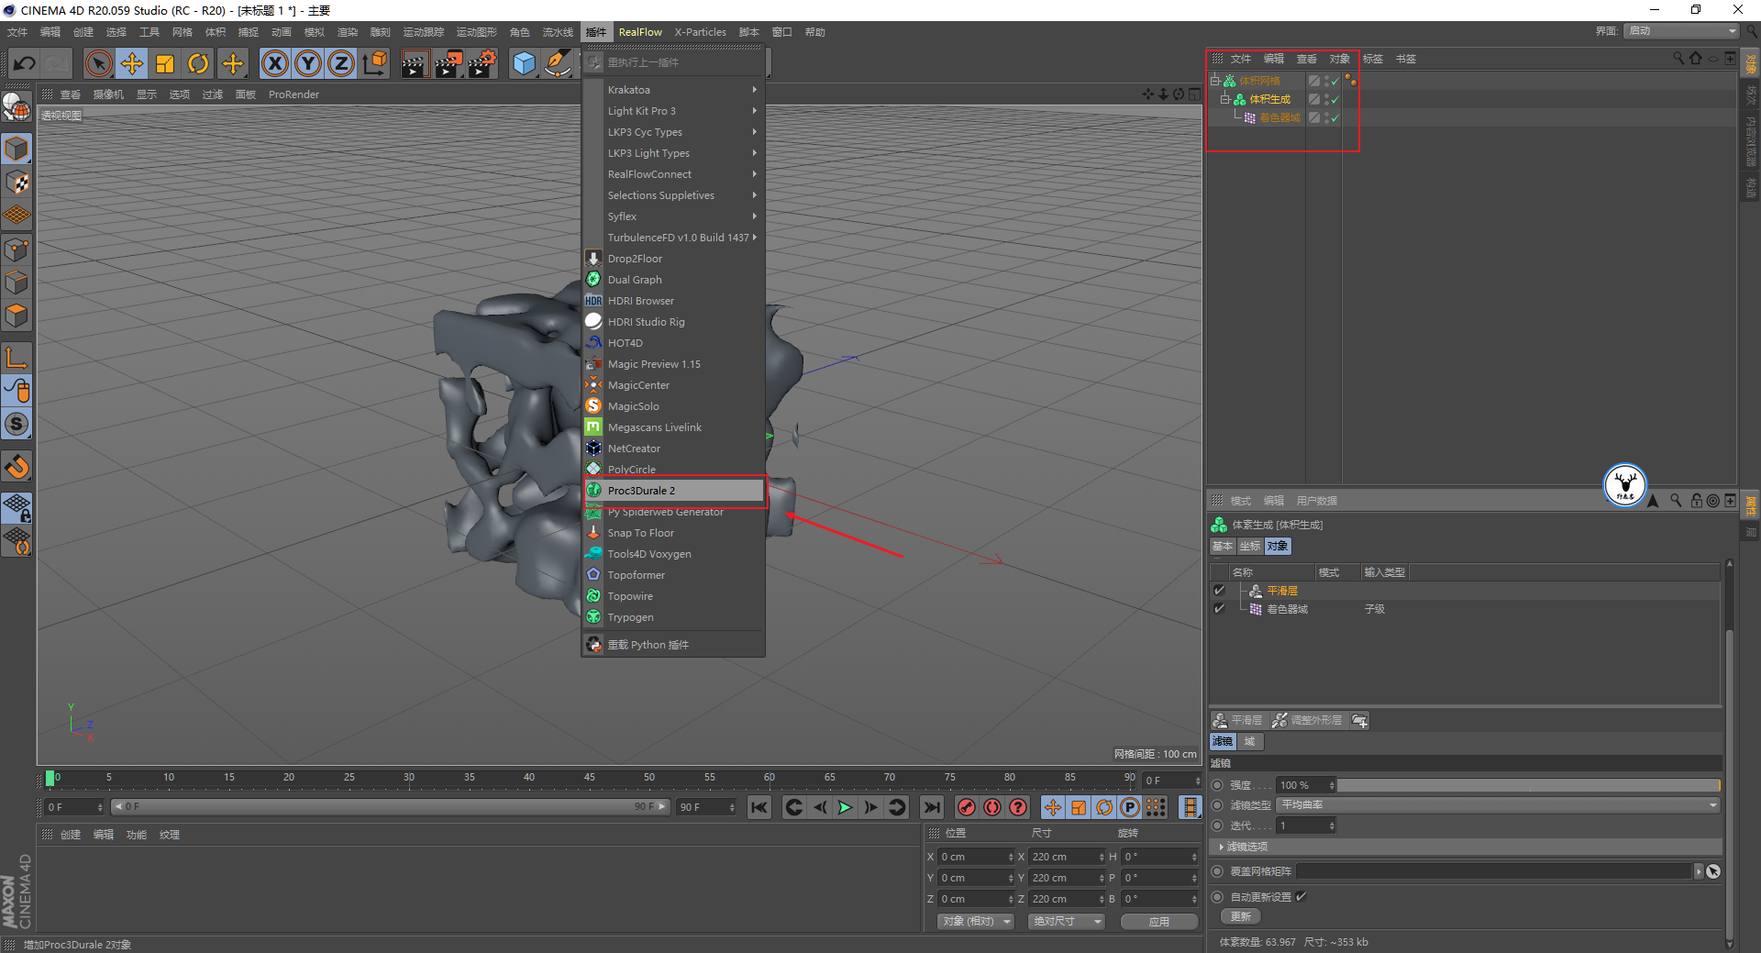Click the Record Active Objects keyframe button

point(966,807)
